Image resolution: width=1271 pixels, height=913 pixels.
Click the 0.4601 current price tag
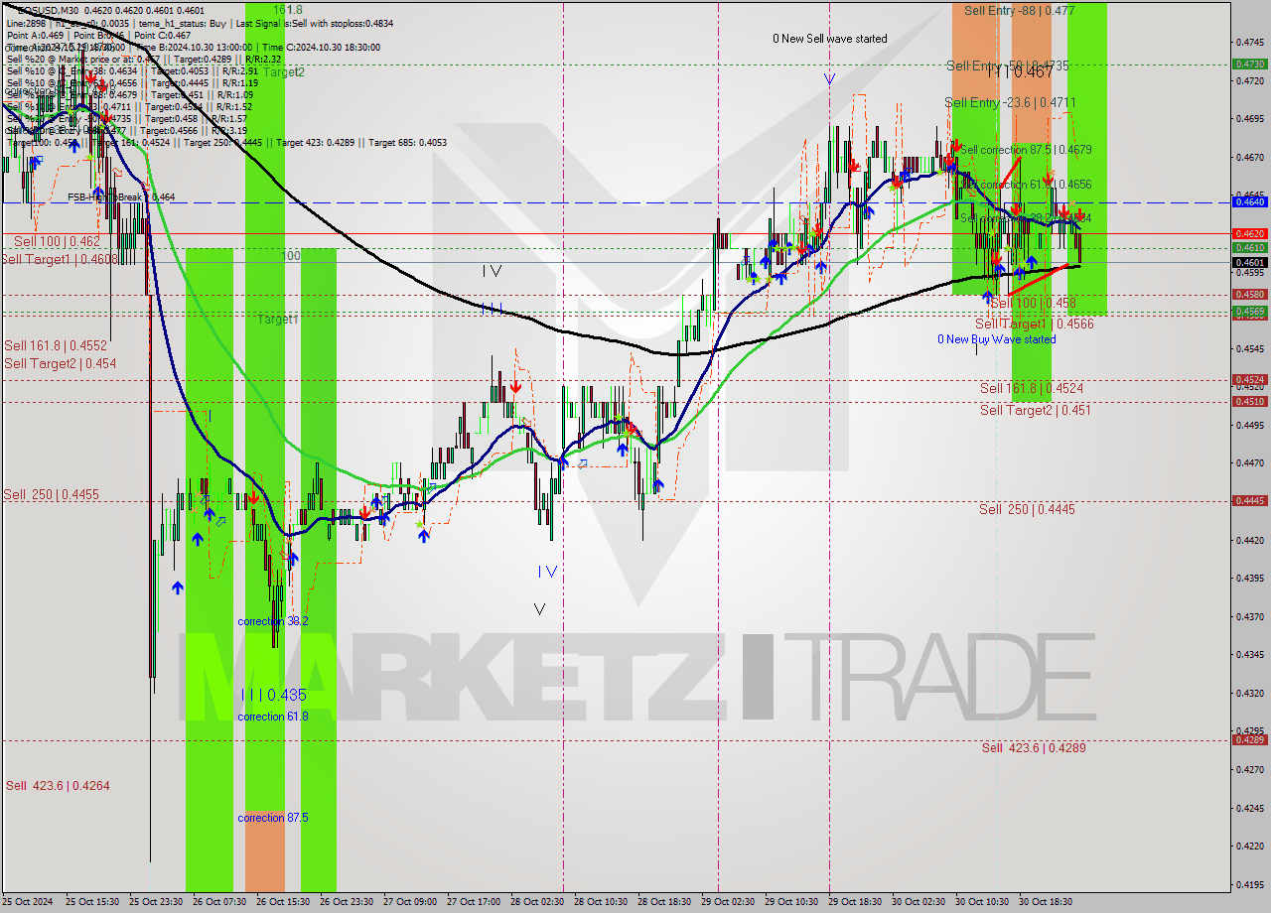(x=1248, y=262)
